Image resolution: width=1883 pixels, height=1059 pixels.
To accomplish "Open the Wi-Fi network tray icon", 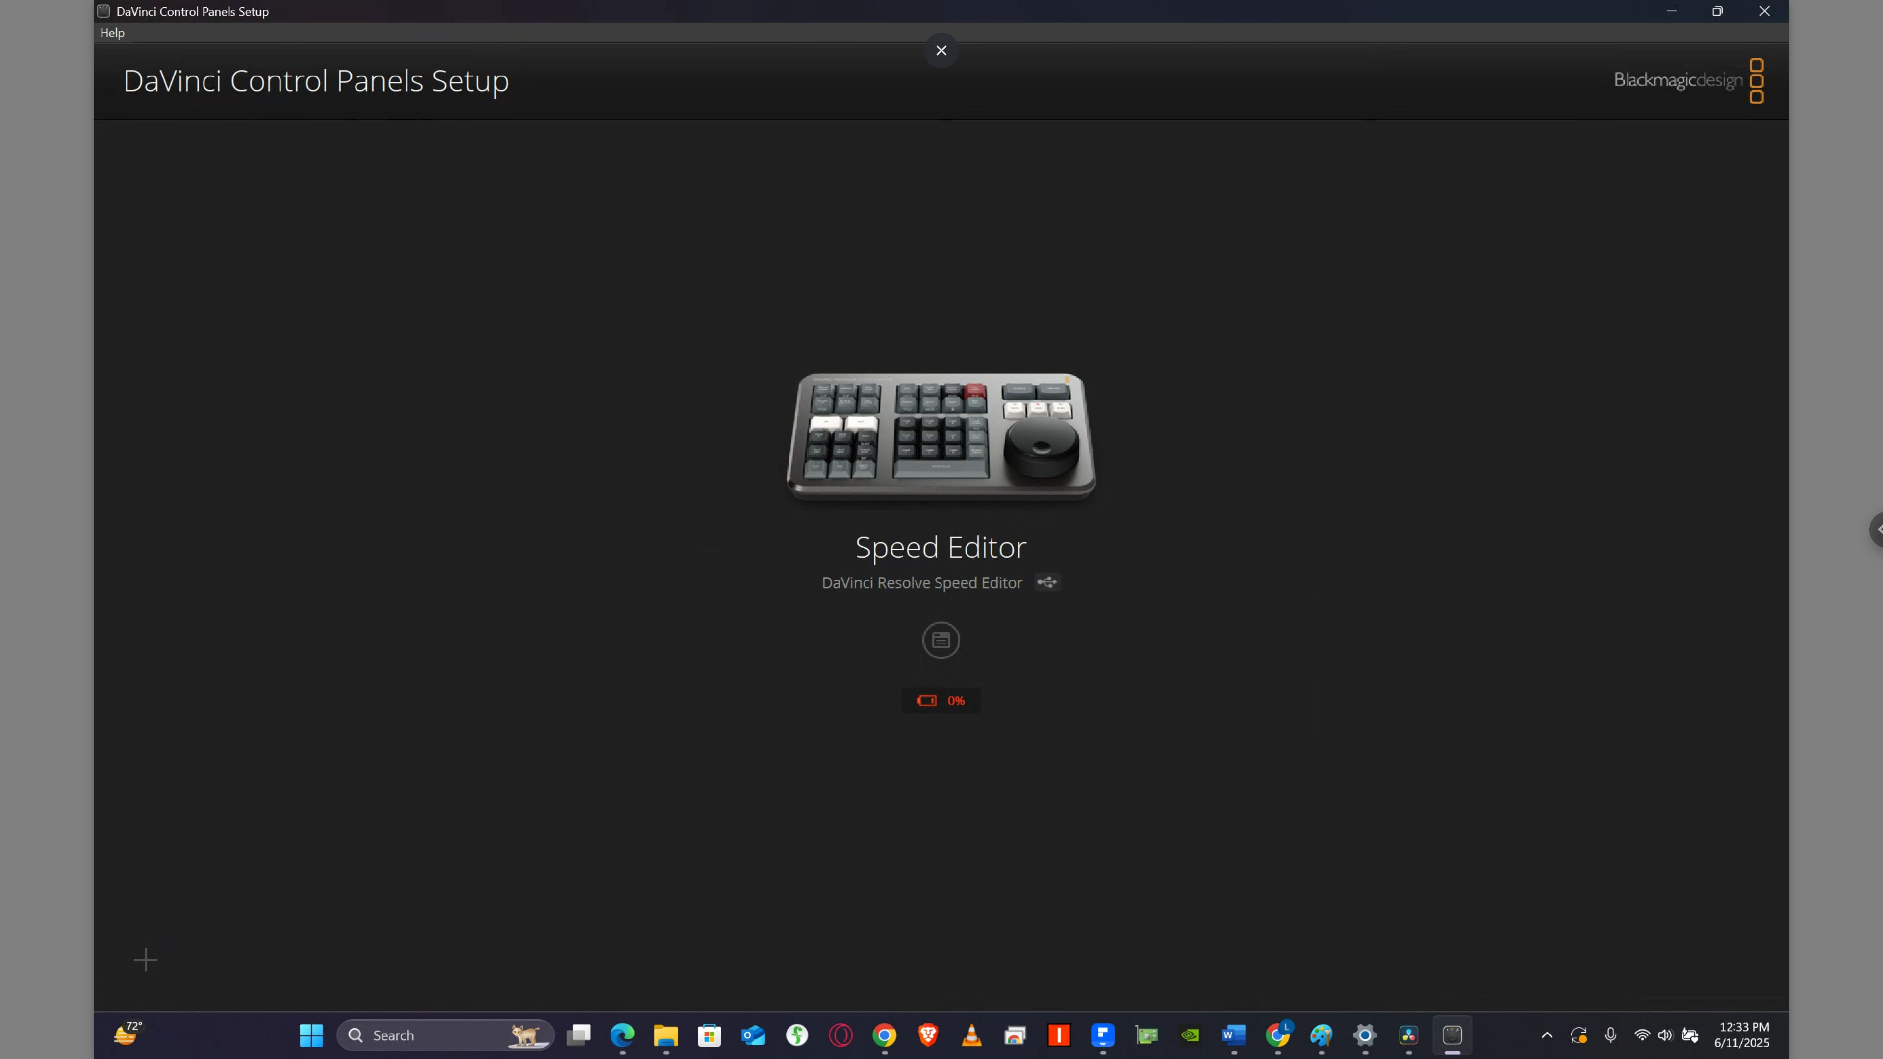I will [x=1642, y=1035].
